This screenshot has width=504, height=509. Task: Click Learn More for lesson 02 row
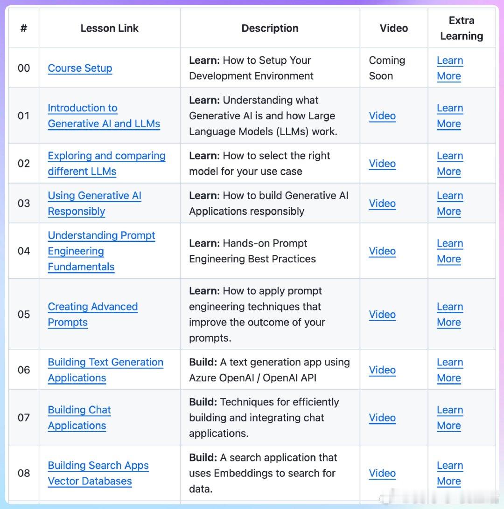click(450, 164)
